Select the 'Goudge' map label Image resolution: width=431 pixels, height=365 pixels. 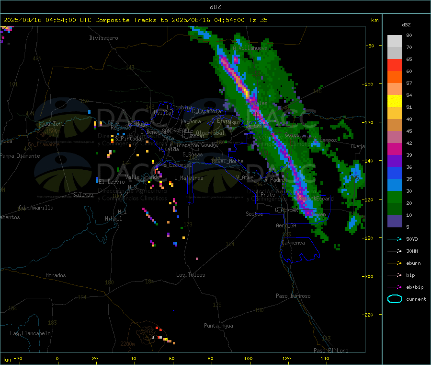(x=210, y=145)
